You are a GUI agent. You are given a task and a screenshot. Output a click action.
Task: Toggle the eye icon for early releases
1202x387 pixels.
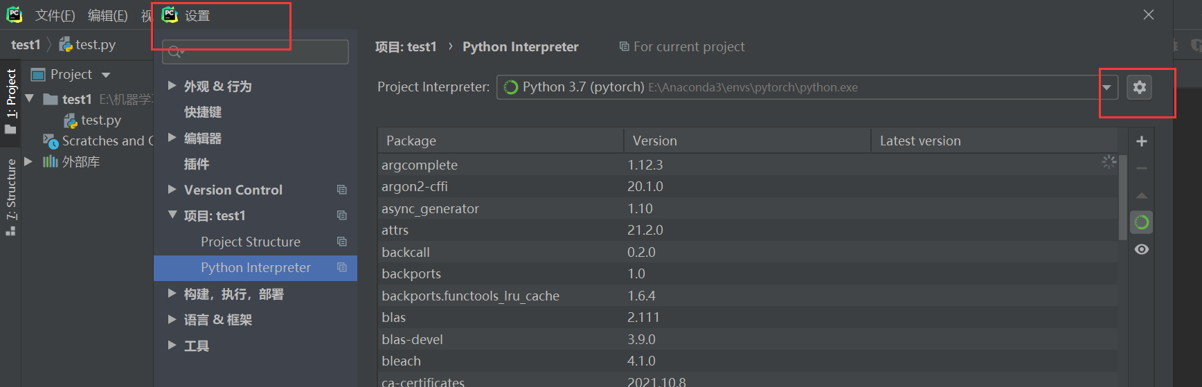1142,249
